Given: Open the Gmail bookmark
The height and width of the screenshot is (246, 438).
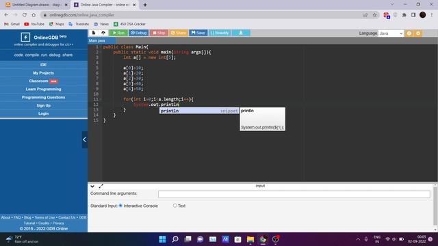Looking at the screenshot, I should (12, 24).
